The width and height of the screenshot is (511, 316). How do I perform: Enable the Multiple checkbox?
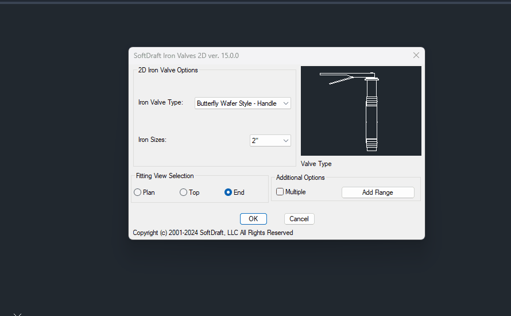280,192
